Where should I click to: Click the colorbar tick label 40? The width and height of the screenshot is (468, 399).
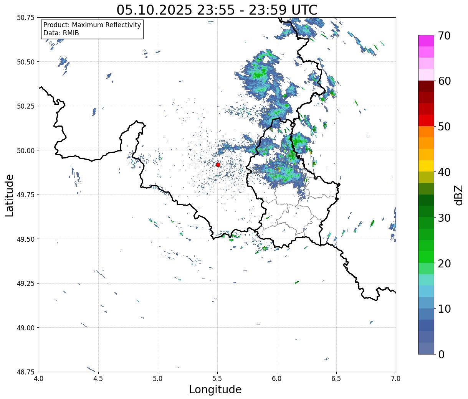coord(444,172)
